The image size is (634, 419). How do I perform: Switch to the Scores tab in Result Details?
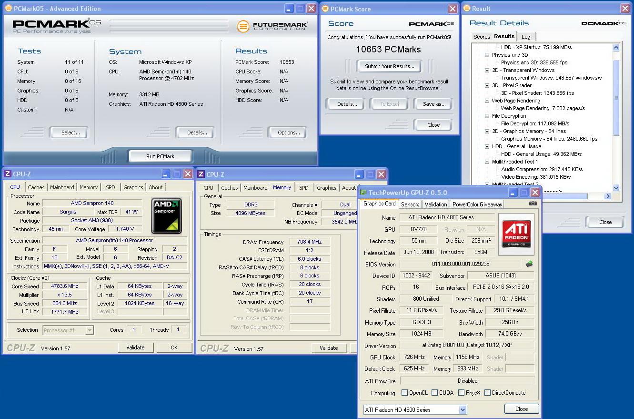pyautogui.click(x=482, y=37)
